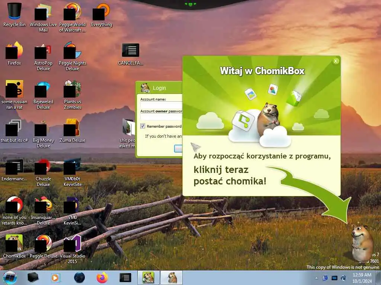Open the Windows Start menu

pyautogui.click(x=10, y=278)
